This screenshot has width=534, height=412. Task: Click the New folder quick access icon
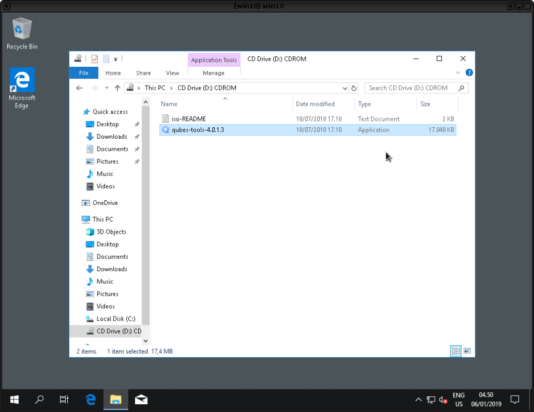[x=106, y=59]
